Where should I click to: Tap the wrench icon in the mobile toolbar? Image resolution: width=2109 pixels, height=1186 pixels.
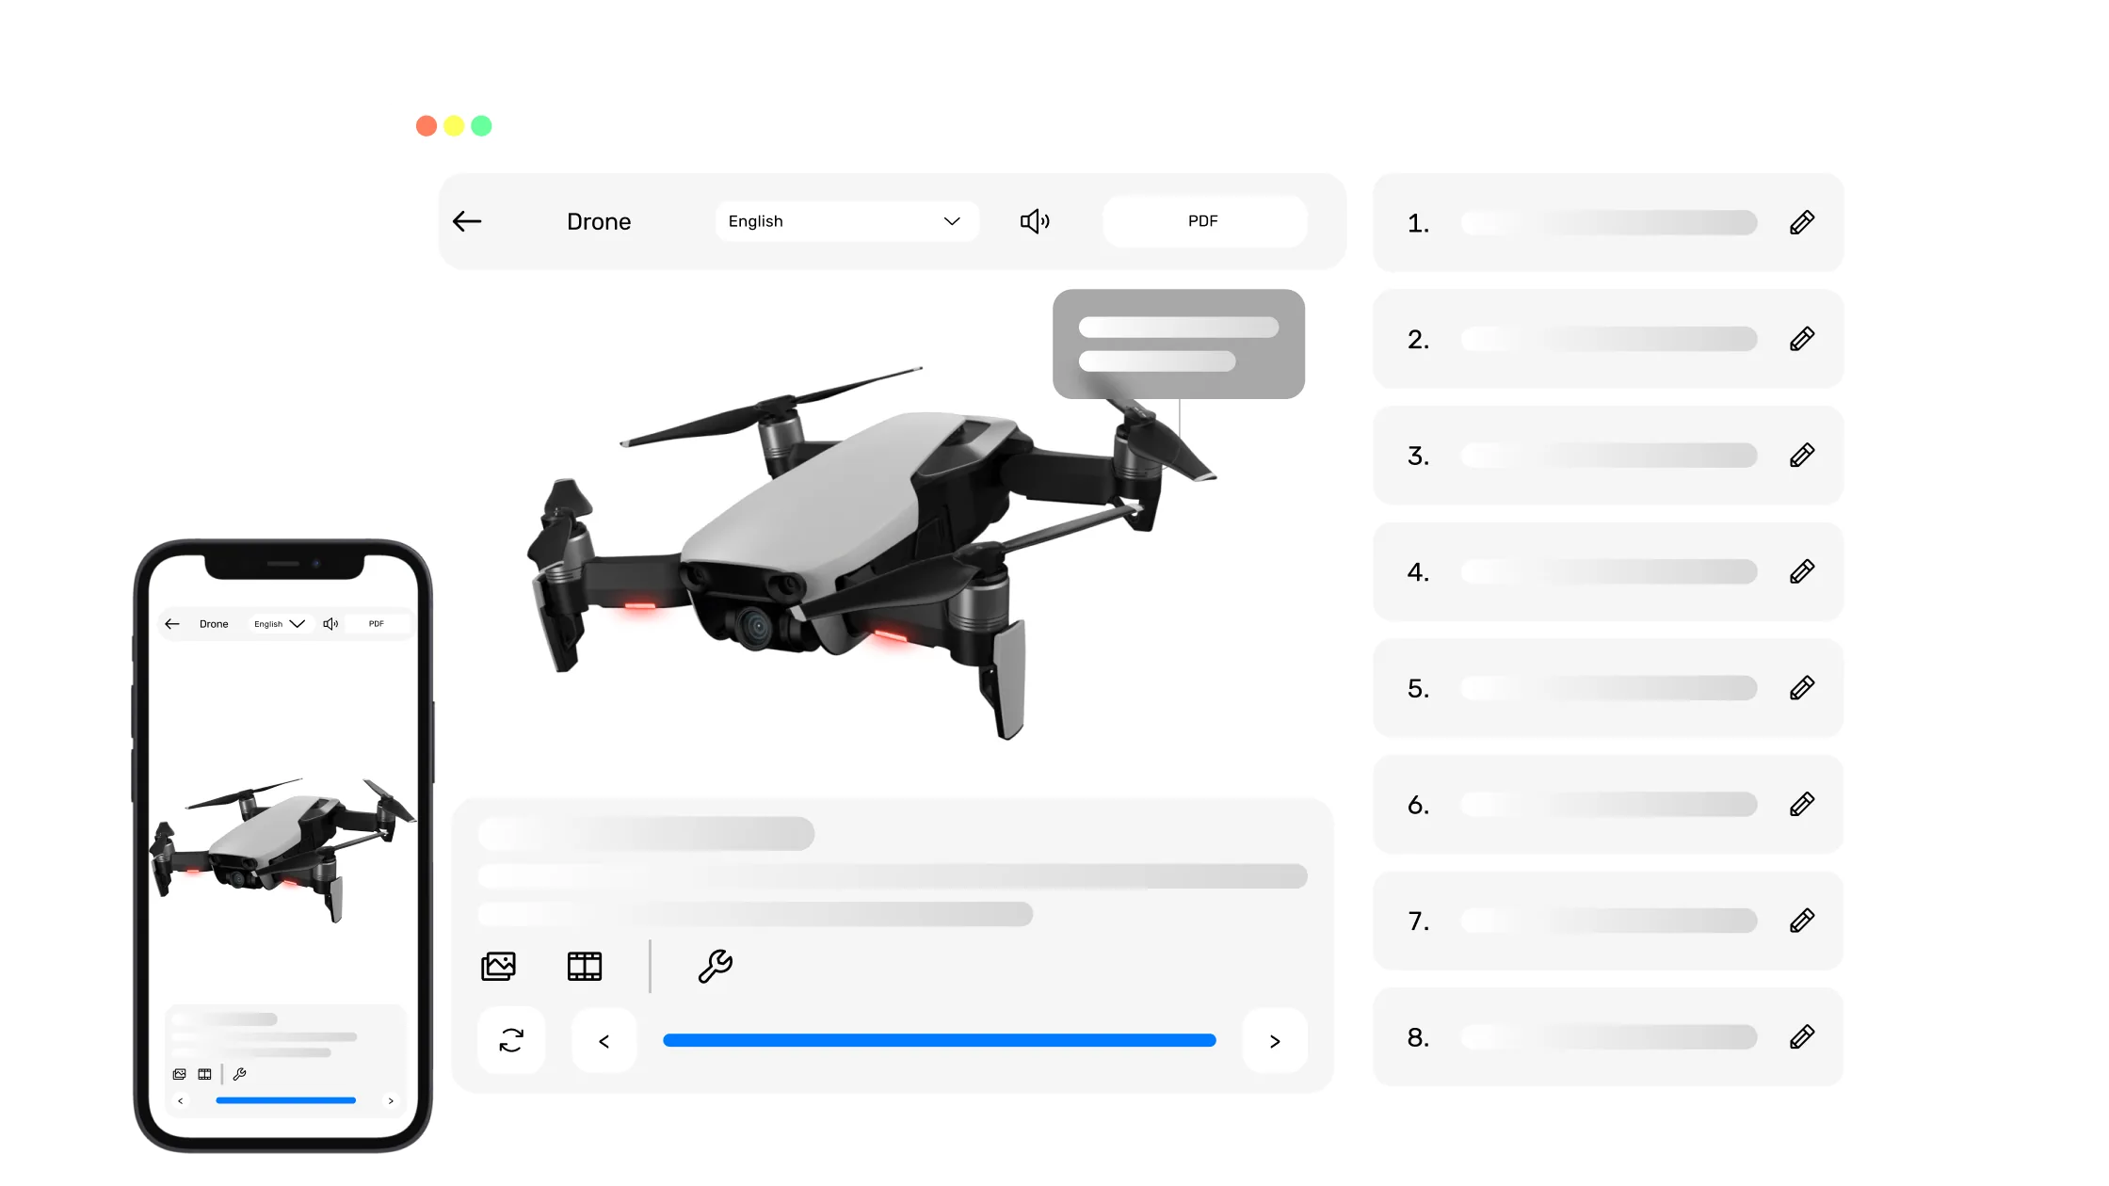(x=239, y=1073)
